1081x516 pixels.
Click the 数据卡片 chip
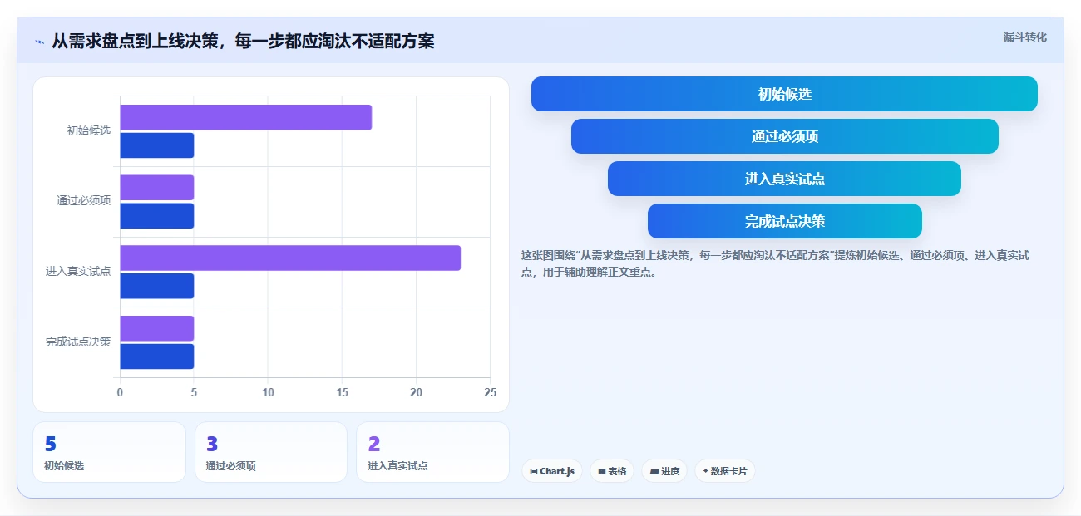tap(725, 471)
